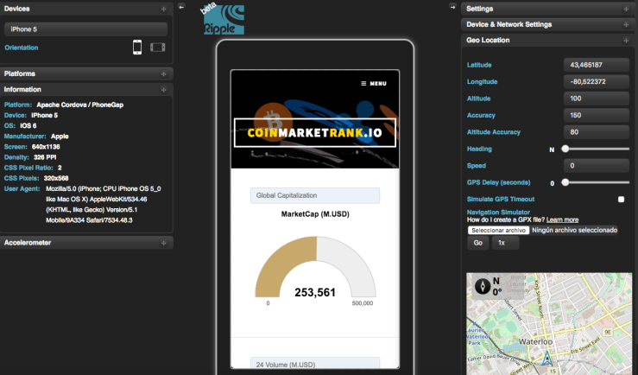
Task: Click the Heading slider handle
Action: [565, 149]
